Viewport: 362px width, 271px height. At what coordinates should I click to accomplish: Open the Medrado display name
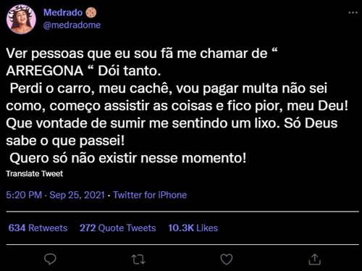tap(63, 12)
